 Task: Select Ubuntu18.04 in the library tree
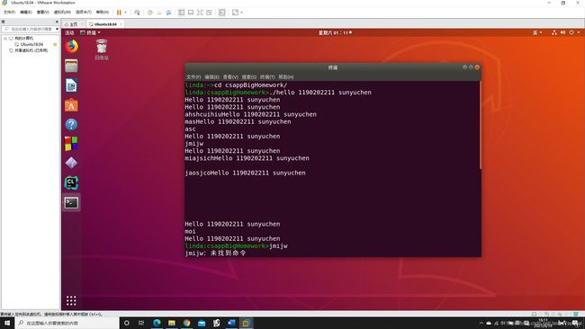(x=31, y=44)
